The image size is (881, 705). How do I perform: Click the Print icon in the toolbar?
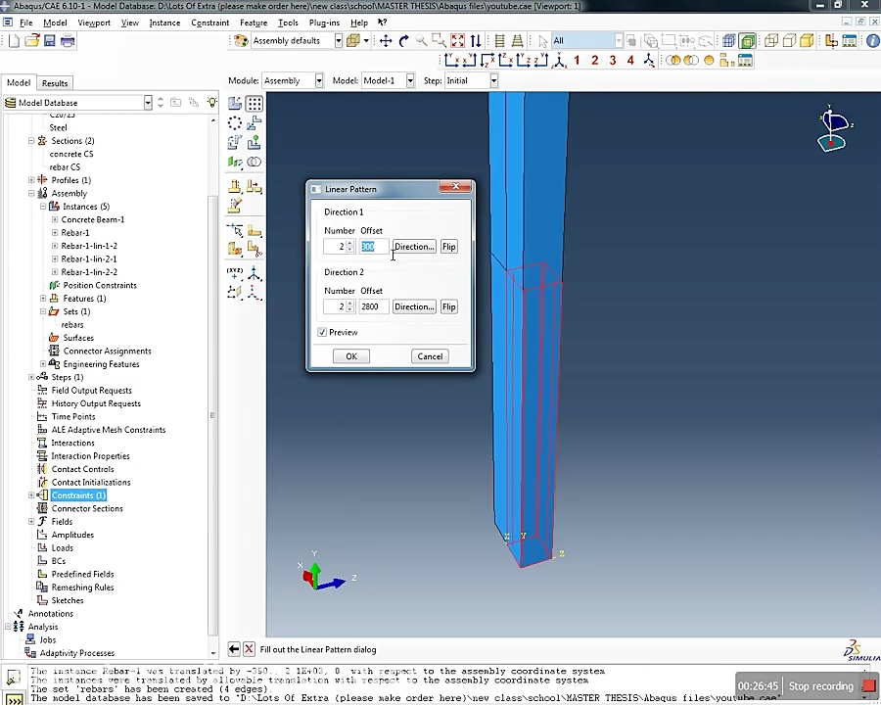(68, 40)
